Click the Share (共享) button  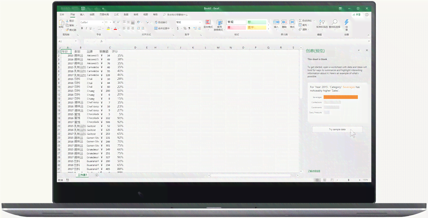[x=357, y=15]
